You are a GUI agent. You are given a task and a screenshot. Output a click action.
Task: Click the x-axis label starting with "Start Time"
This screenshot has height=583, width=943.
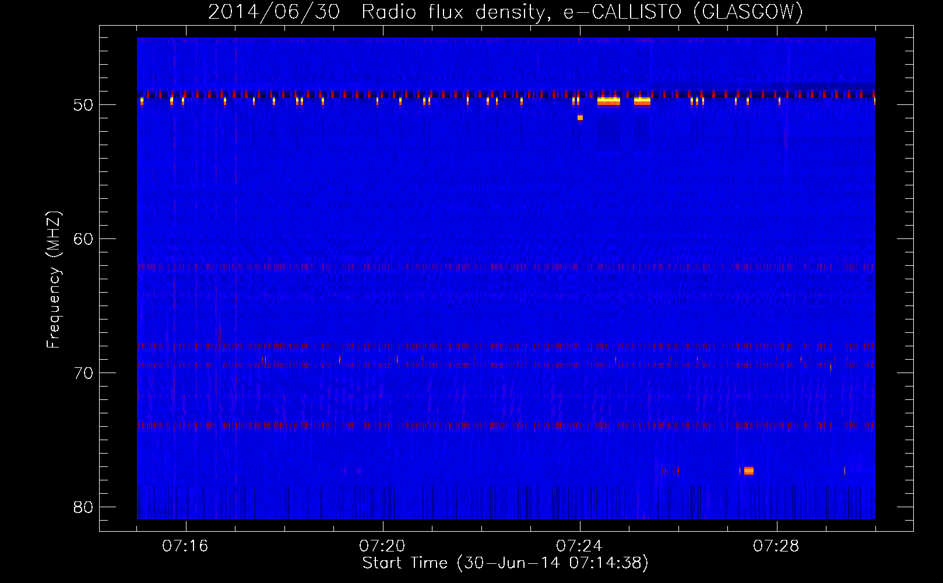click(x=505, y=563)
